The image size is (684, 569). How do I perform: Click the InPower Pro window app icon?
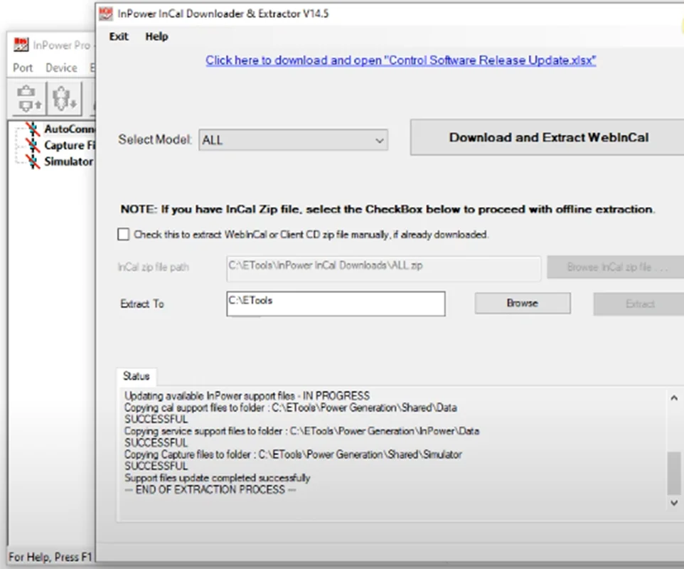pyautogui.click(x=21, y=45)
